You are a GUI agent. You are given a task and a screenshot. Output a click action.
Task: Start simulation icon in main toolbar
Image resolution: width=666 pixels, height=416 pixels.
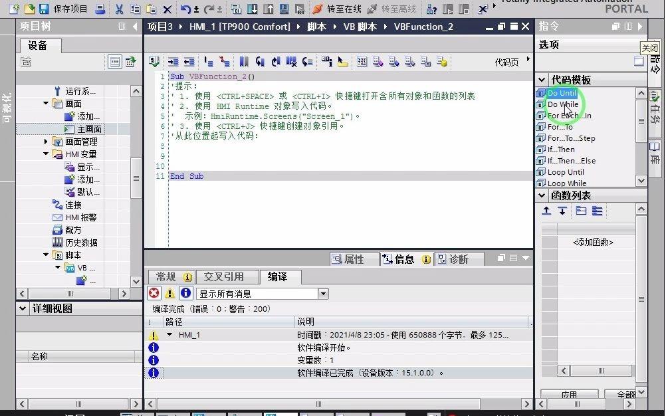point(284,9)
